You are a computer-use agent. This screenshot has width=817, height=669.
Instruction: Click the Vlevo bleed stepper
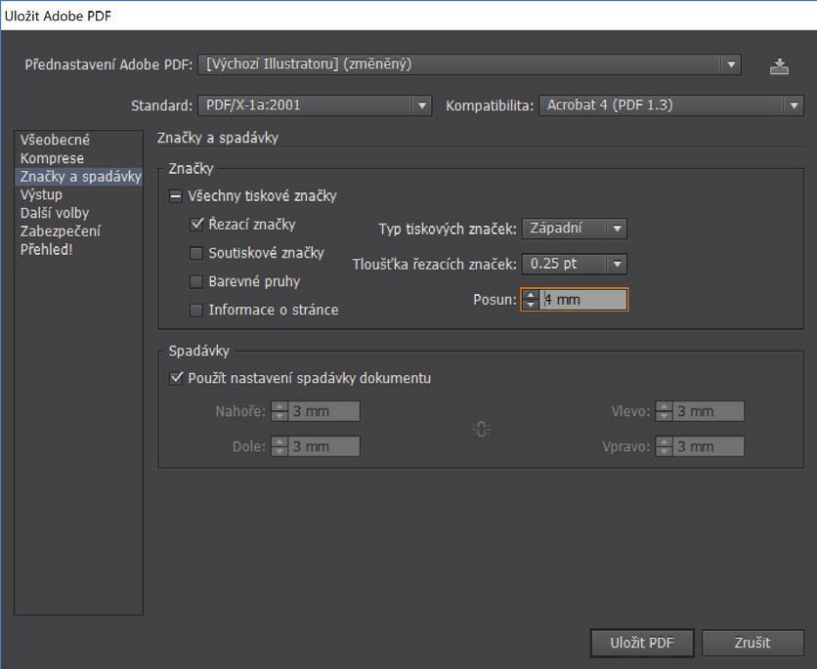pos(664,411)
